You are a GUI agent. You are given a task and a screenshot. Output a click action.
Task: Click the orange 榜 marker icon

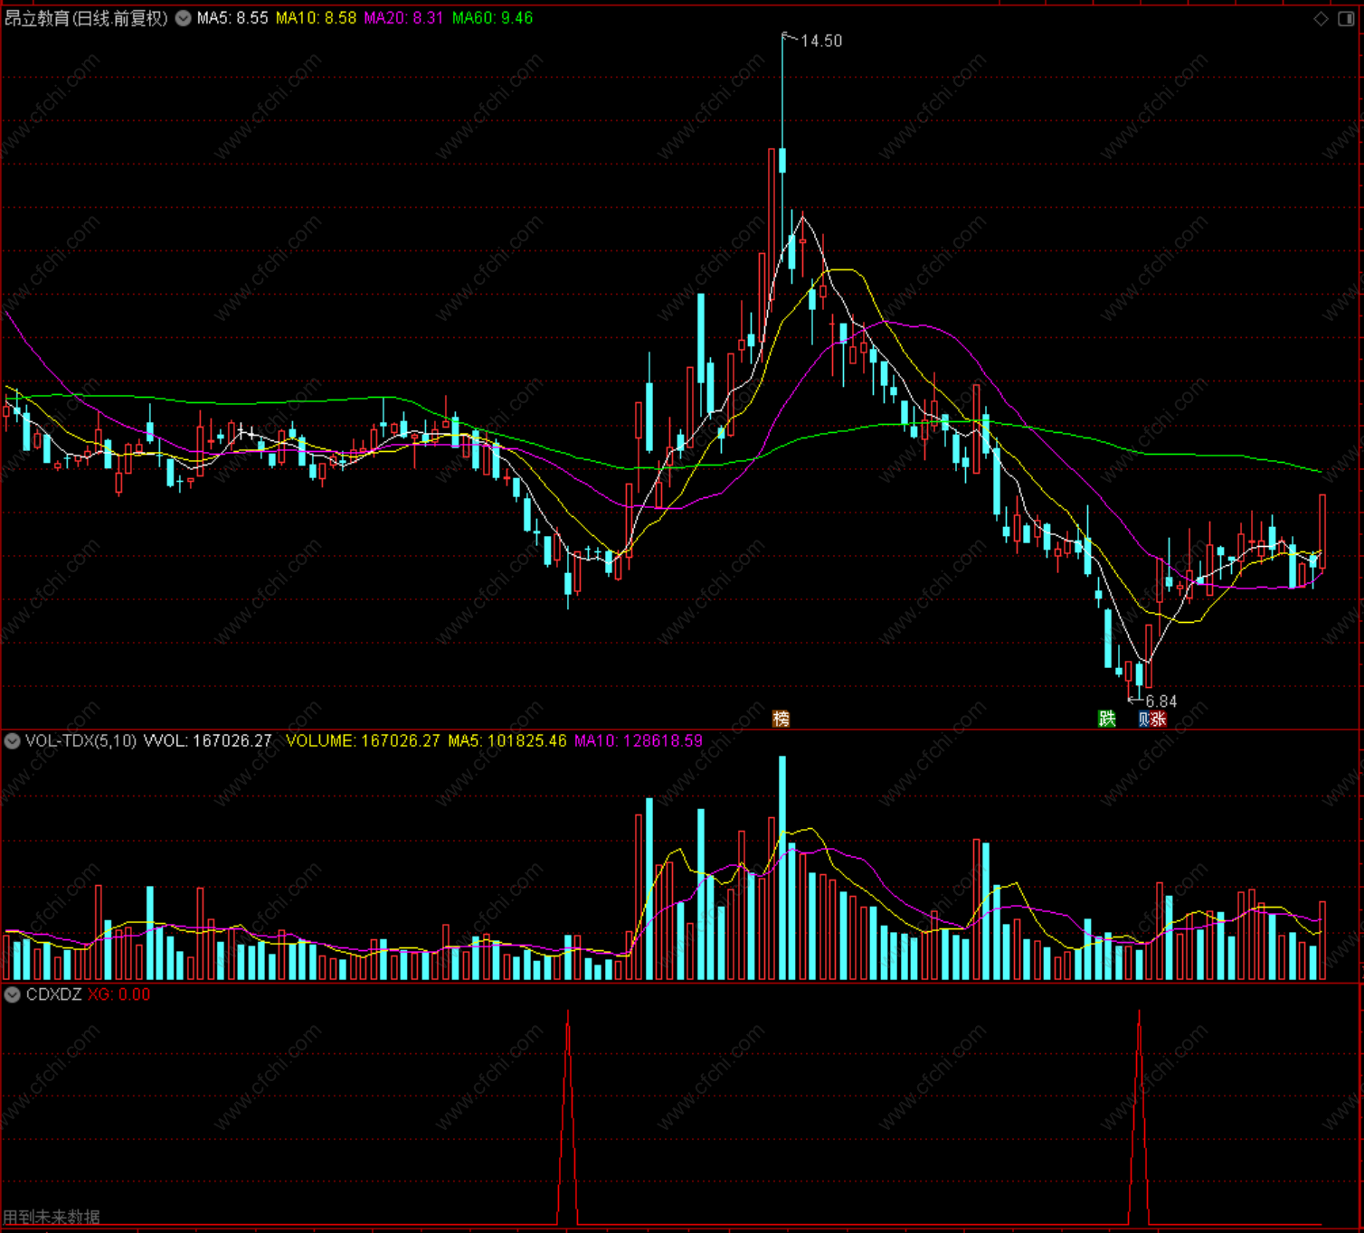tap(781, 719)
